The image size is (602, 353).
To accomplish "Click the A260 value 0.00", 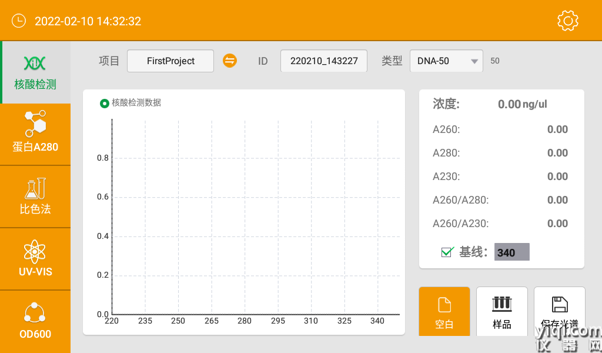I will coord(557,129).
